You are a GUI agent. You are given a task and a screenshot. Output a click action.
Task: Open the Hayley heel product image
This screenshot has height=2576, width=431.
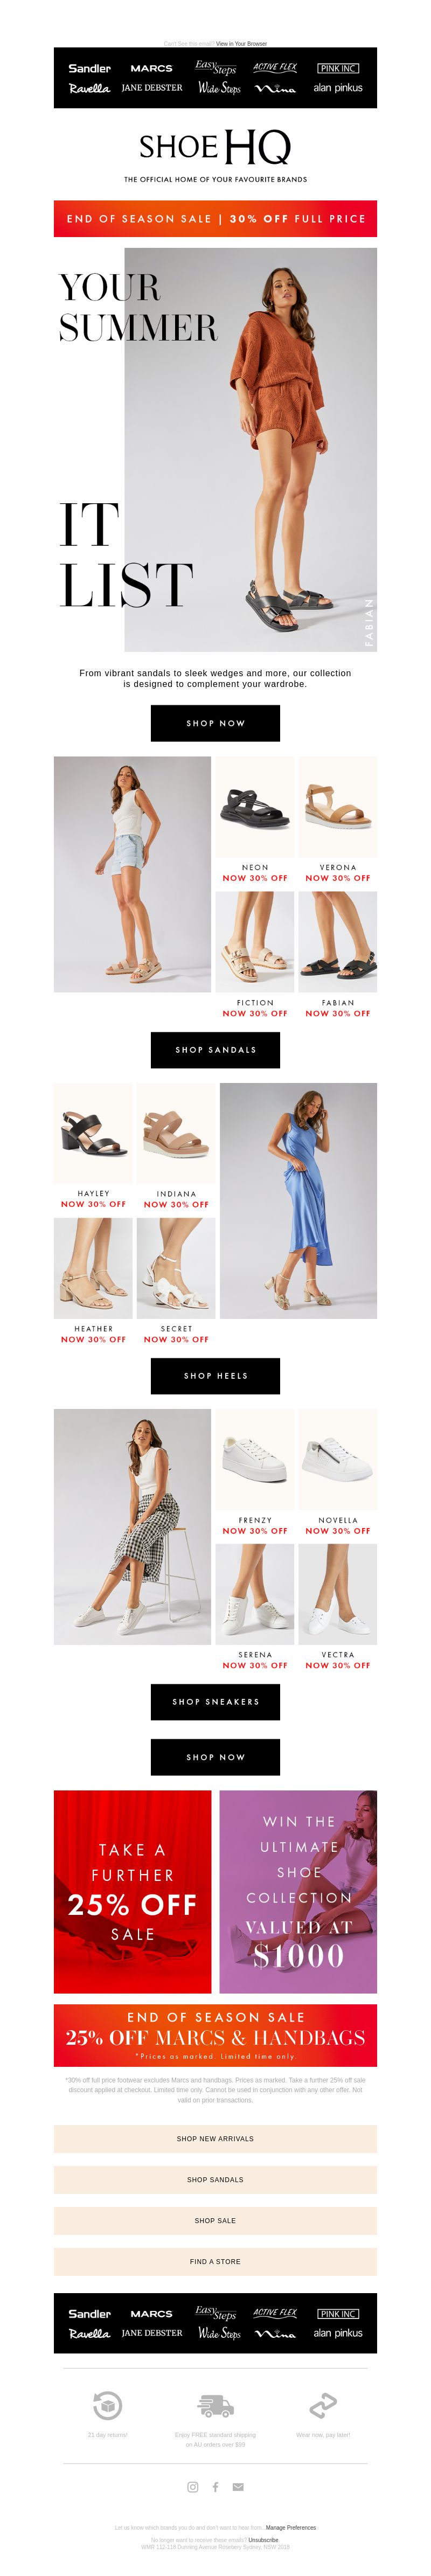tap(93, 1133)
